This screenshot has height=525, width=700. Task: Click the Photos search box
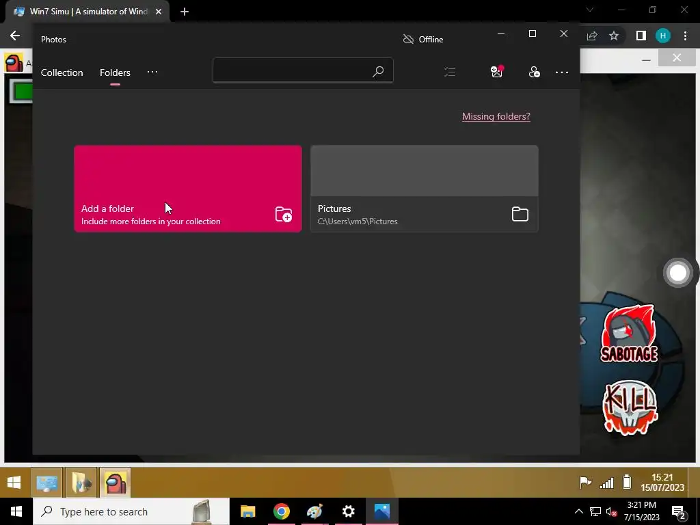coord(303,70)
